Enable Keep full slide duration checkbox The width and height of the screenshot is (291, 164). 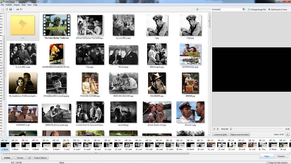pos(268,163)
